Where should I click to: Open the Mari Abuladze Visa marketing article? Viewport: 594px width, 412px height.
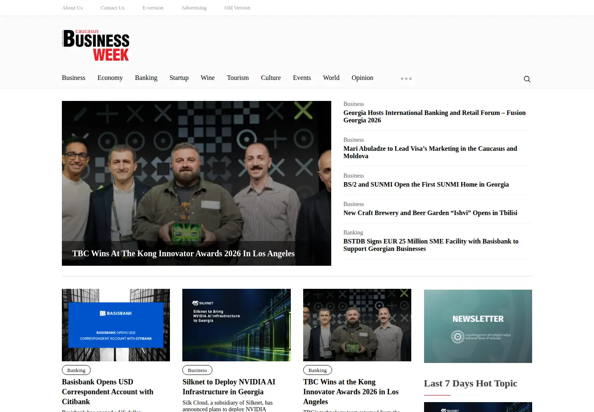point(430,152)
